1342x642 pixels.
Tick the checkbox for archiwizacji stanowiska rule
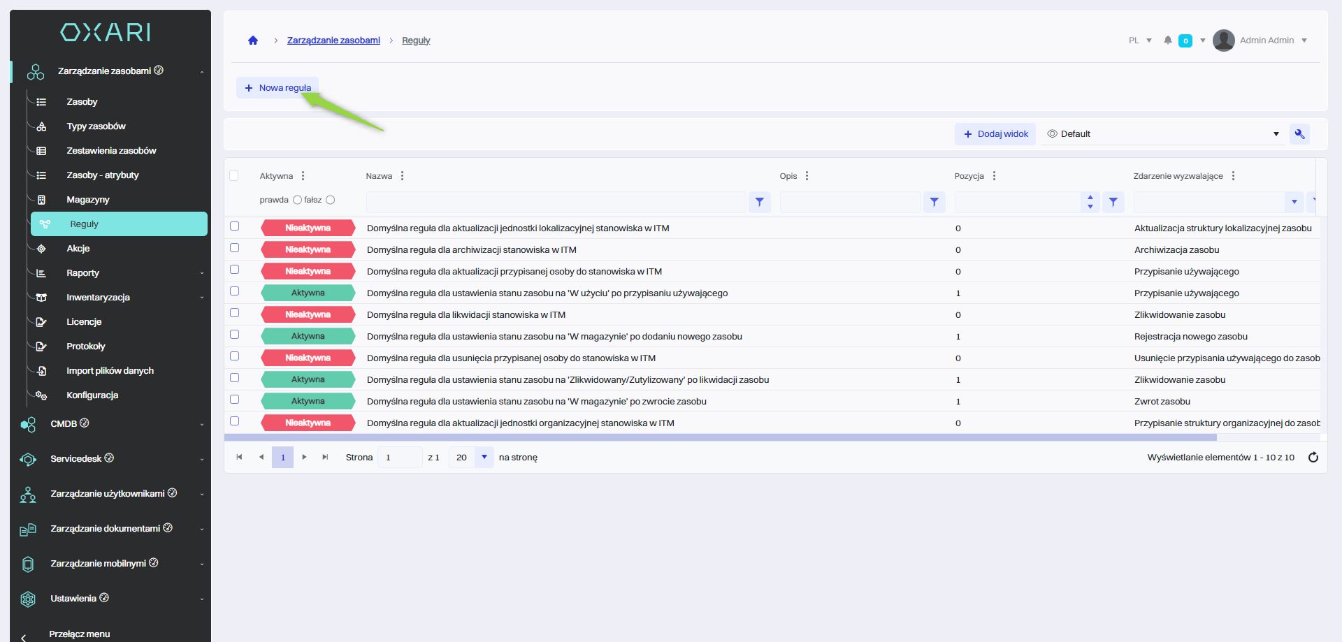click(x=235, y=248)
